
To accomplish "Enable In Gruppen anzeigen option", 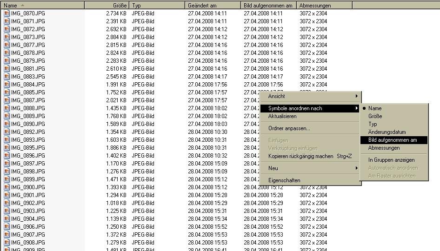I will [x=391, y=160].
